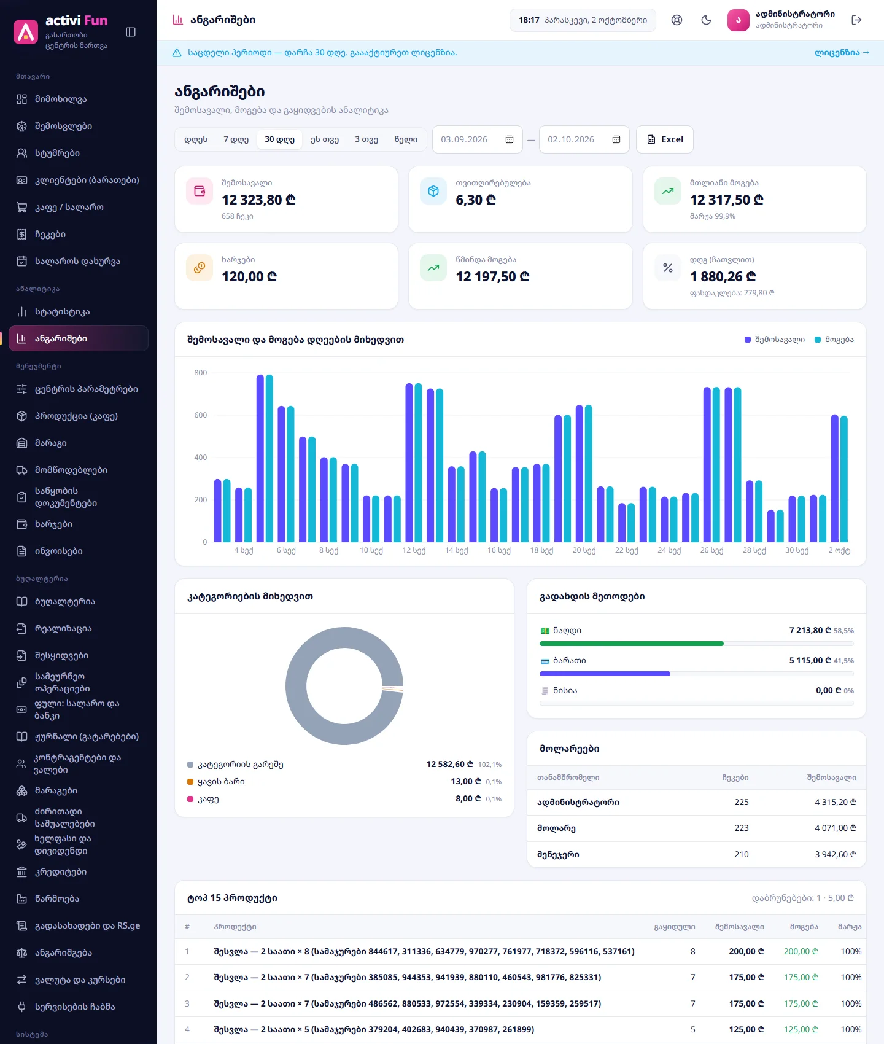This screenshot has width=884, height=1044.
Task: Select the 7 დღე period tab
Action: click(236, 139)
